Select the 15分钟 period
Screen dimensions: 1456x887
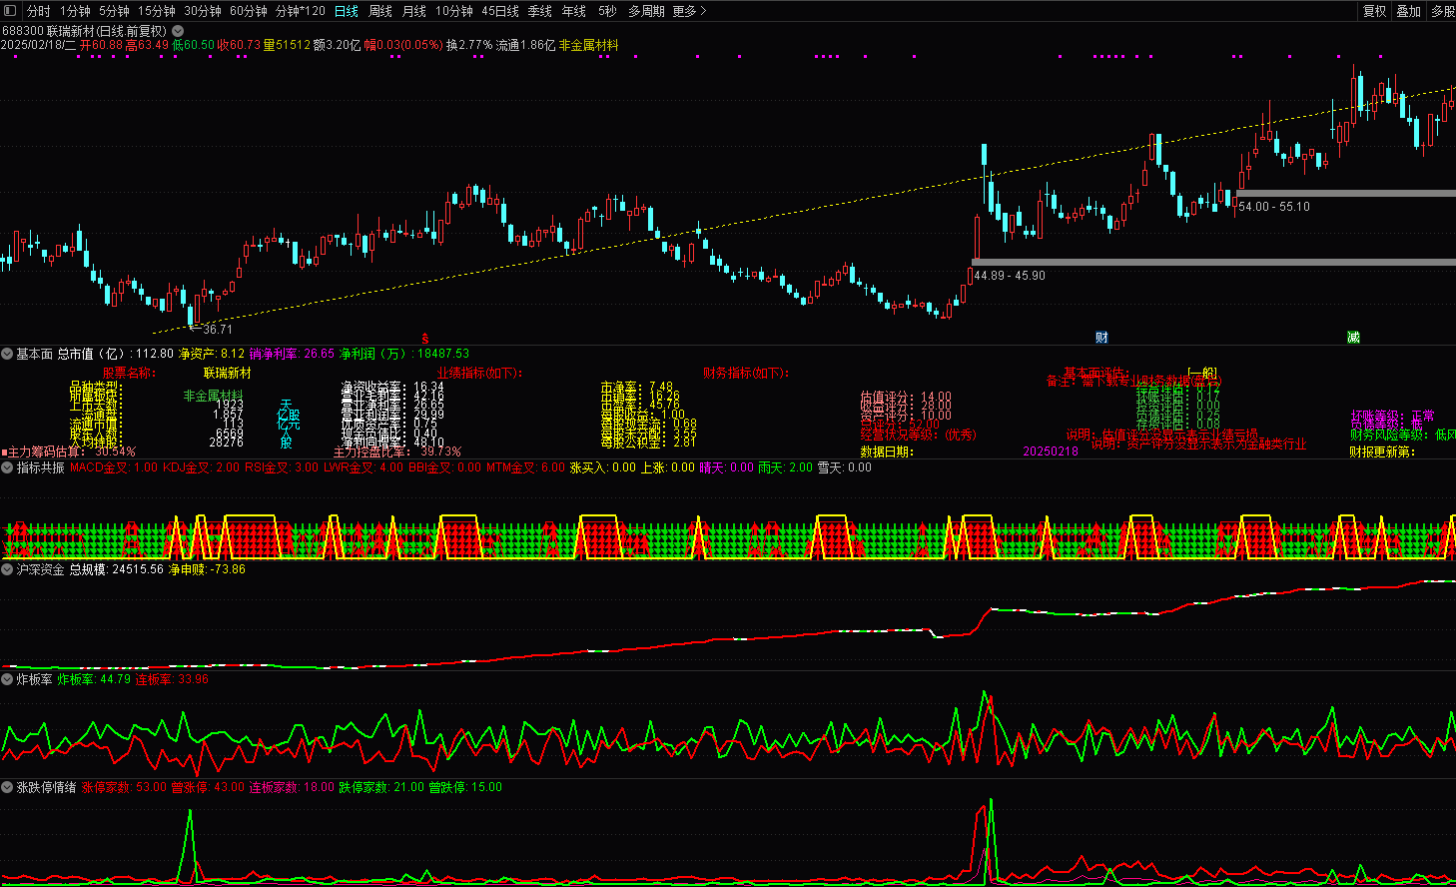157,11
